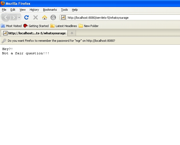This screenshot has height=145, width=180.
Task: Click the remember password notification text
Action: pyautogui.click(x=62, y=41)
